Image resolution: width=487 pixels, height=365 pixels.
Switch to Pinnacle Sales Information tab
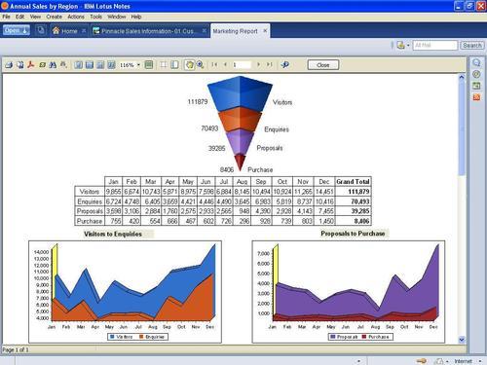[149, 31]
